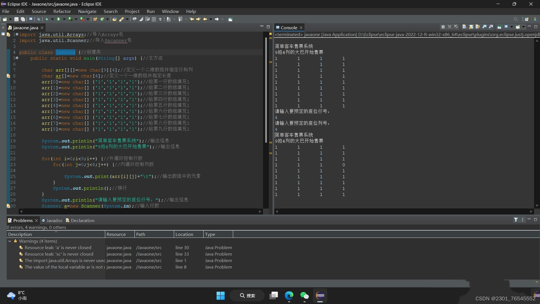The image size is (540, 304).
Task: Click the External Tools run icon
Action: click(x=82, y=19)
